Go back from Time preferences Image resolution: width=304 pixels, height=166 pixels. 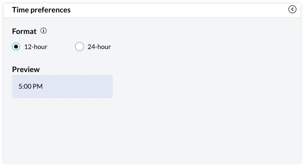point(292,9)
